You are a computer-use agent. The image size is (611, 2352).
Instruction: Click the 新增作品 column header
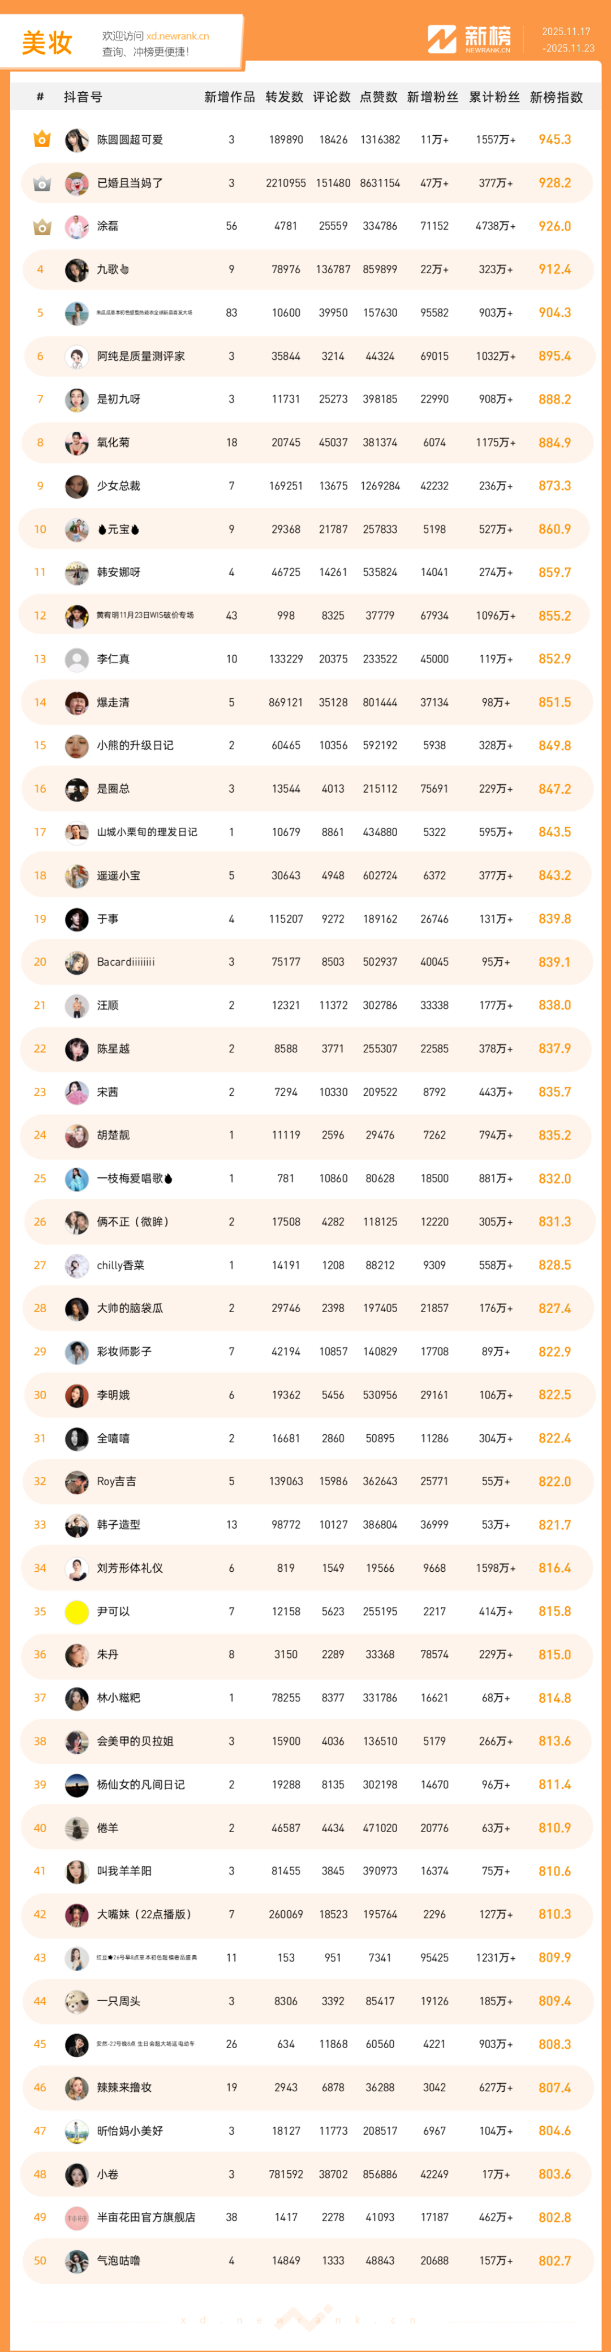(x=229, y=97)
